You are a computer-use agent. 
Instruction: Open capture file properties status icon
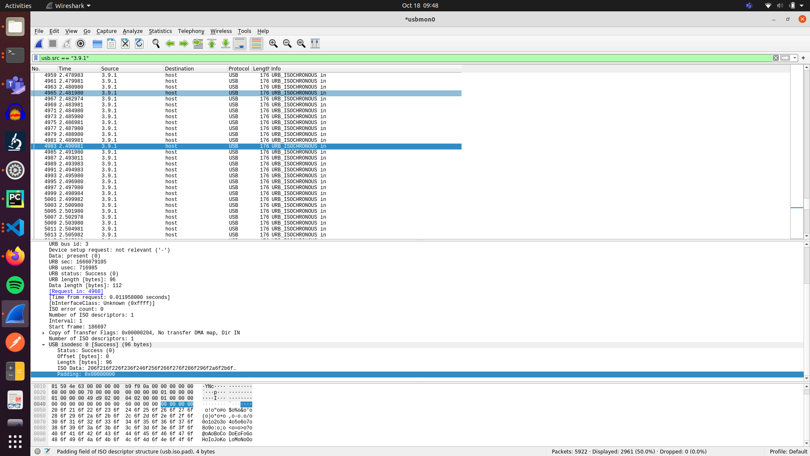[x=47, y=451]
